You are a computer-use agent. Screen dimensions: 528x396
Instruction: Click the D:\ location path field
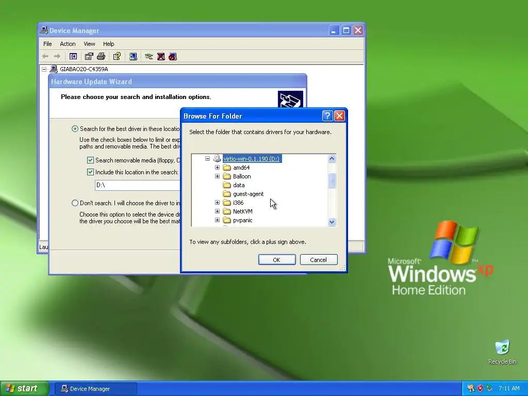pyautogui.click(x=138, y=185)
